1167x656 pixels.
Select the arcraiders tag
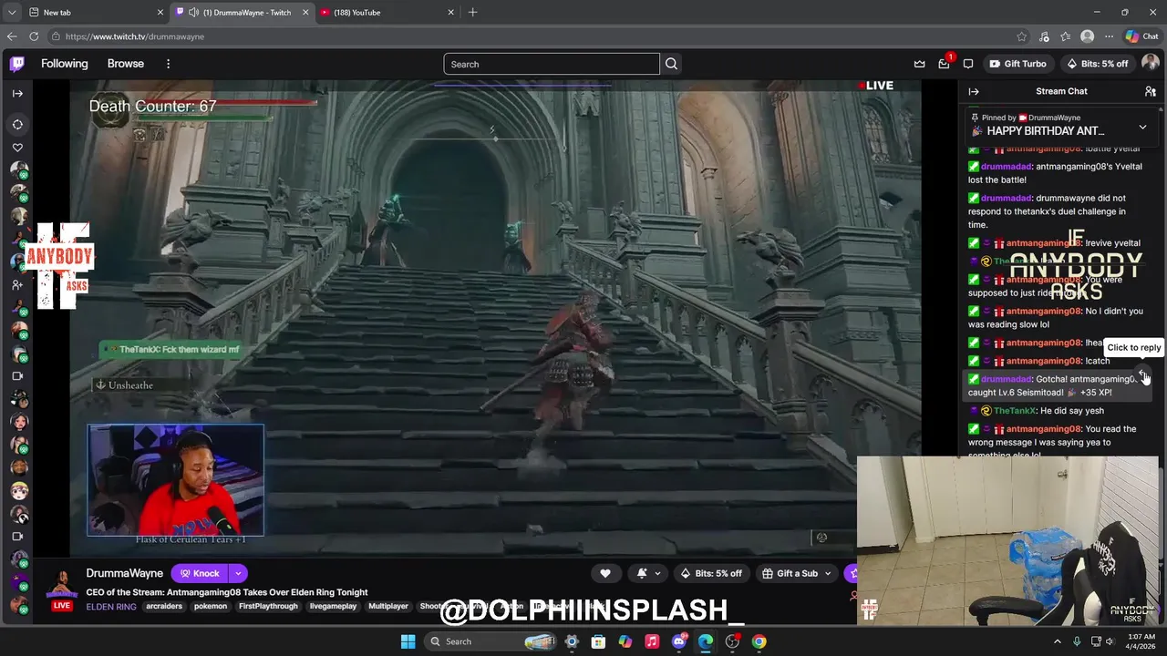click(164, 606)
